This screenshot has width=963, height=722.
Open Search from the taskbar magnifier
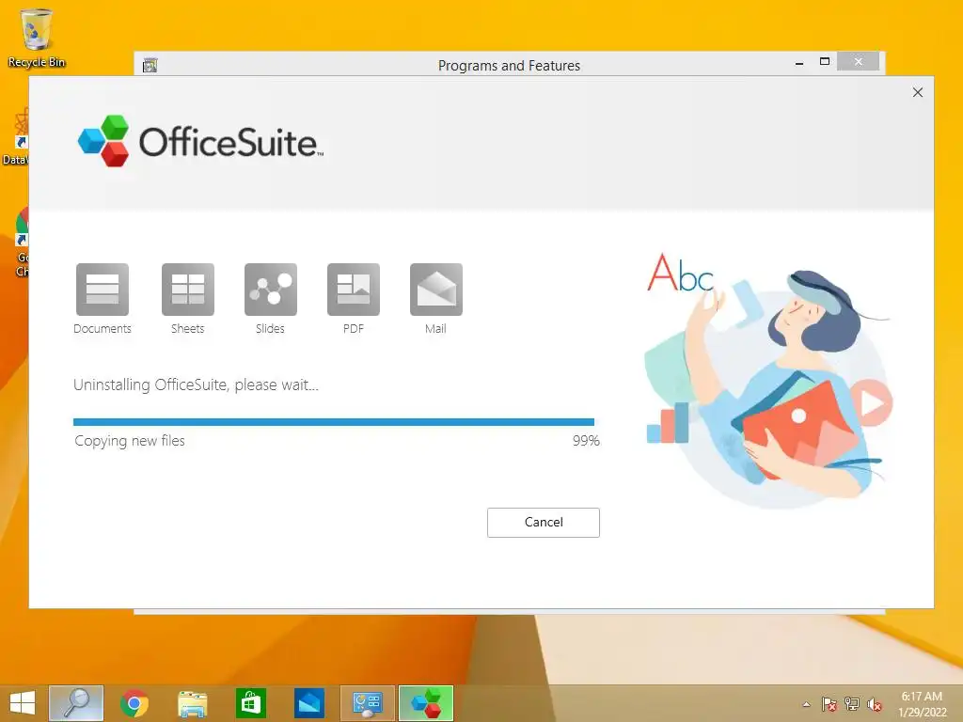click(76, 703)
